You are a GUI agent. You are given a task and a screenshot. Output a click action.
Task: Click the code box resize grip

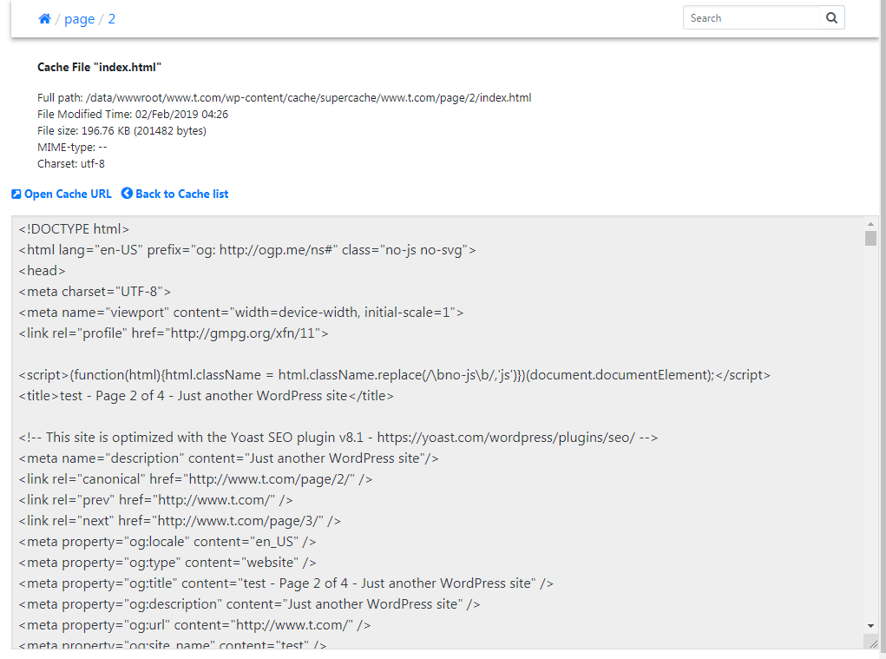coord(874,643)
